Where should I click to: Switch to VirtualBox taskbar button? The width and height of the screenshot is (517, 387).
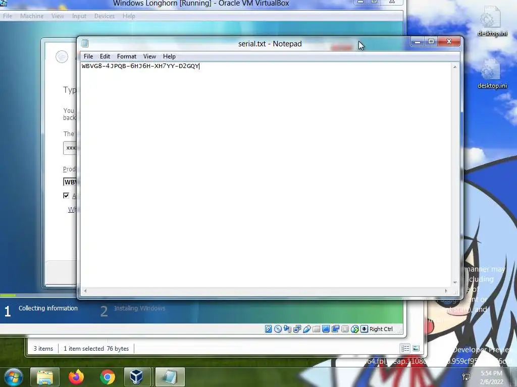(136, 377)
